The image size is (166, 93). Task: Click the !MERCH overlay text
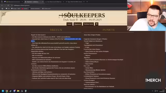coord(153,80)
